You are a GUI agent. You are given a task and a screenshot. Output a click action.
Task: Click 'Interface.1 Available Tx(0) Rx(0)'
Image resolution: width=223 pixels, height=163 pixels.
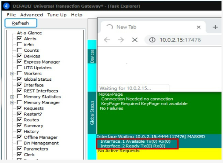(x=135, y=141)
